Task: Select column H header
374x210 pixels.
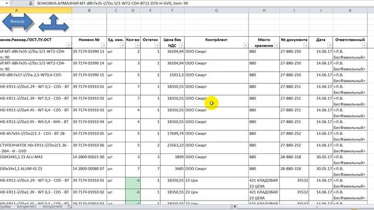Action: (264, 10)
